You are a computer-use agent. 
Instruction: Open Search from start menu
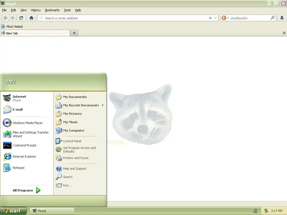pos(80,177)
